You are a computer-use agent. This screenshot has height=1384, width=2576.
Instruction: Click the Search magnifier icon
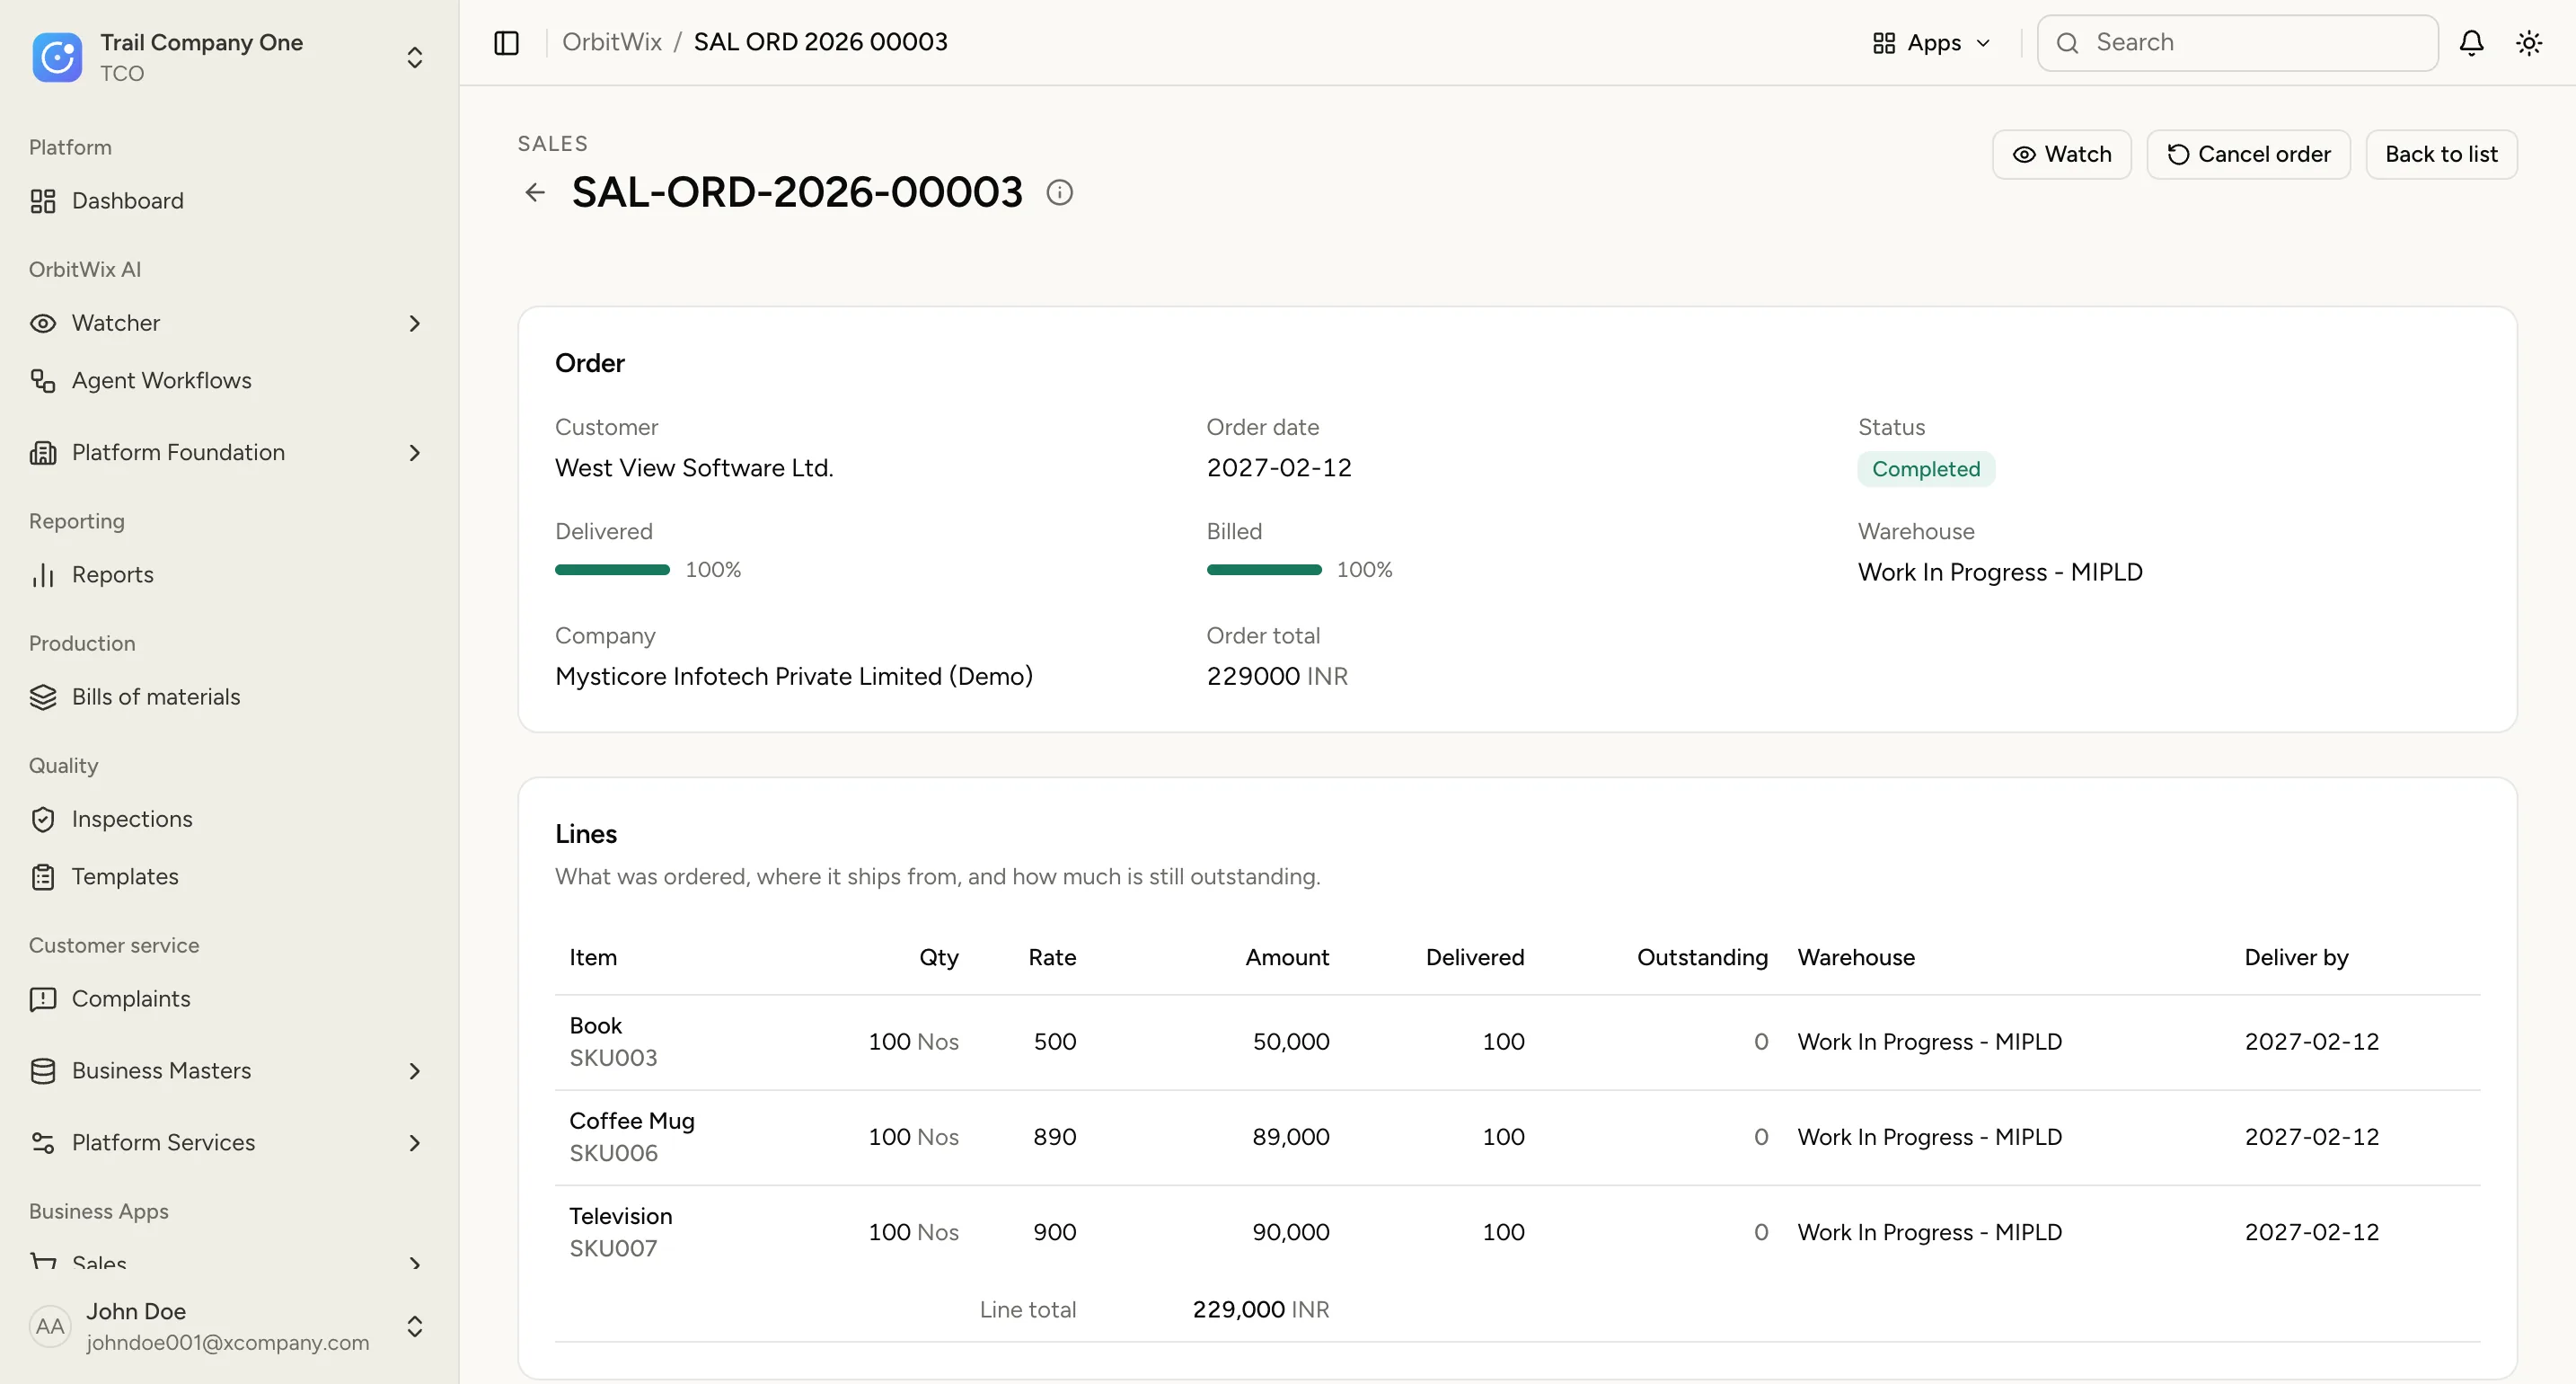point(2067,43)
